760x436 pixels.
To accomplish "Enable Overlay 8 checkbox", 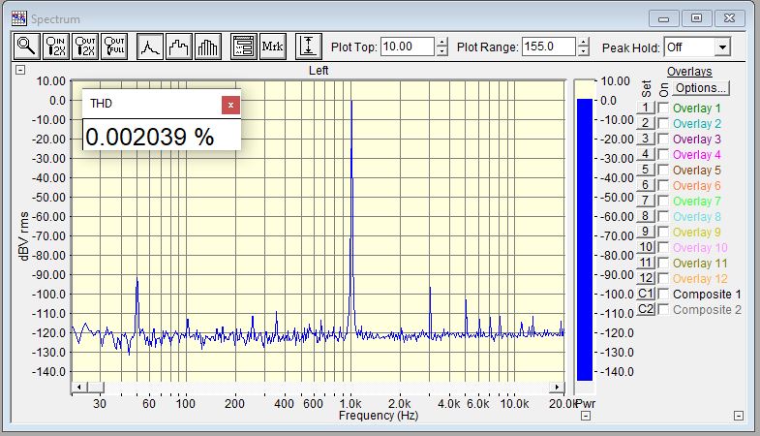I will pyautogui.click(x=663, y=216).
